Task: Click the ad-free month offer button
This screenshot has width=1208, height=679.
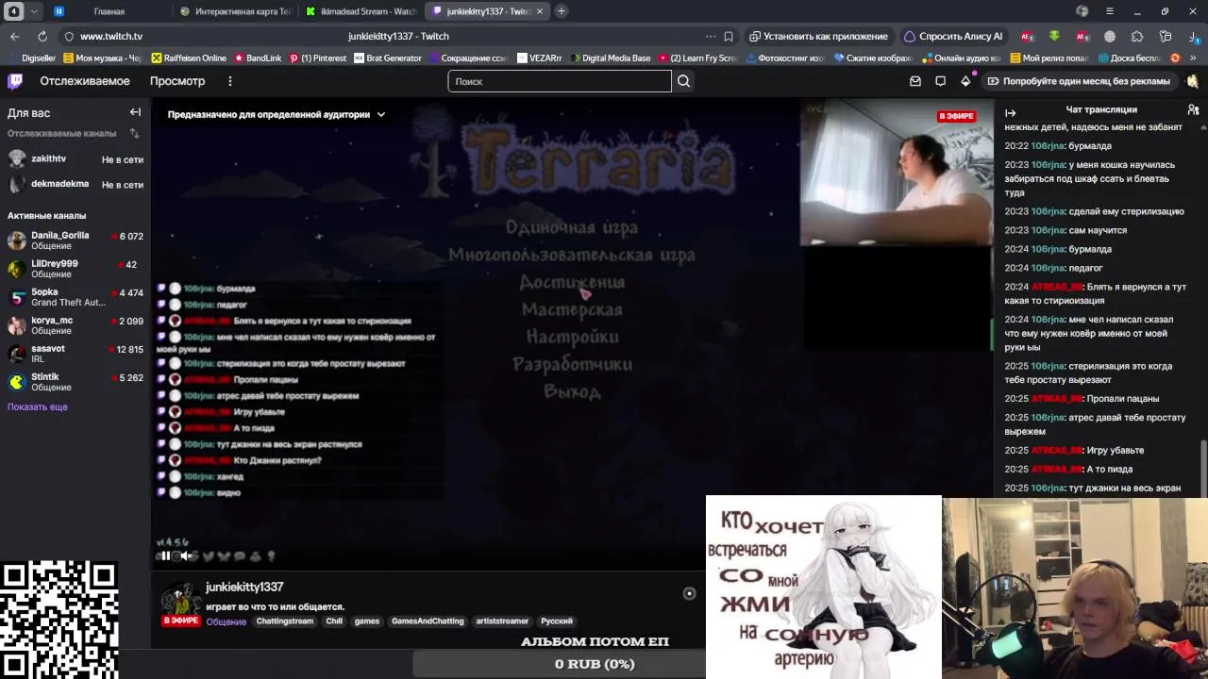Action: coord(1079,81)
